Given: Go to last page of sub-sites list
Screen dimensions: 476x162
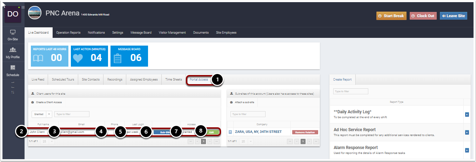Looking at the screenshot, I should (316, 141).
